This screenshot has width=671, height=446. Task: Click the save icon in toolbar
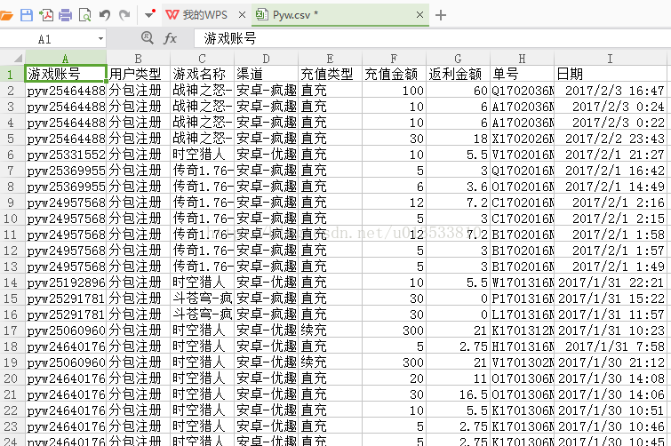27,15
